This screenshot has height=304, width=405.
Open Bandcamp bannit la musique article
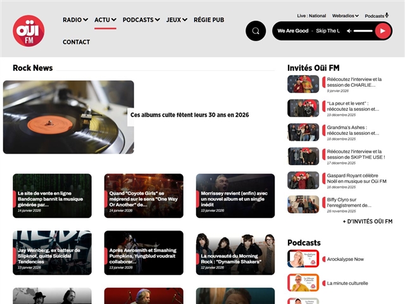(x=52, y=196)
